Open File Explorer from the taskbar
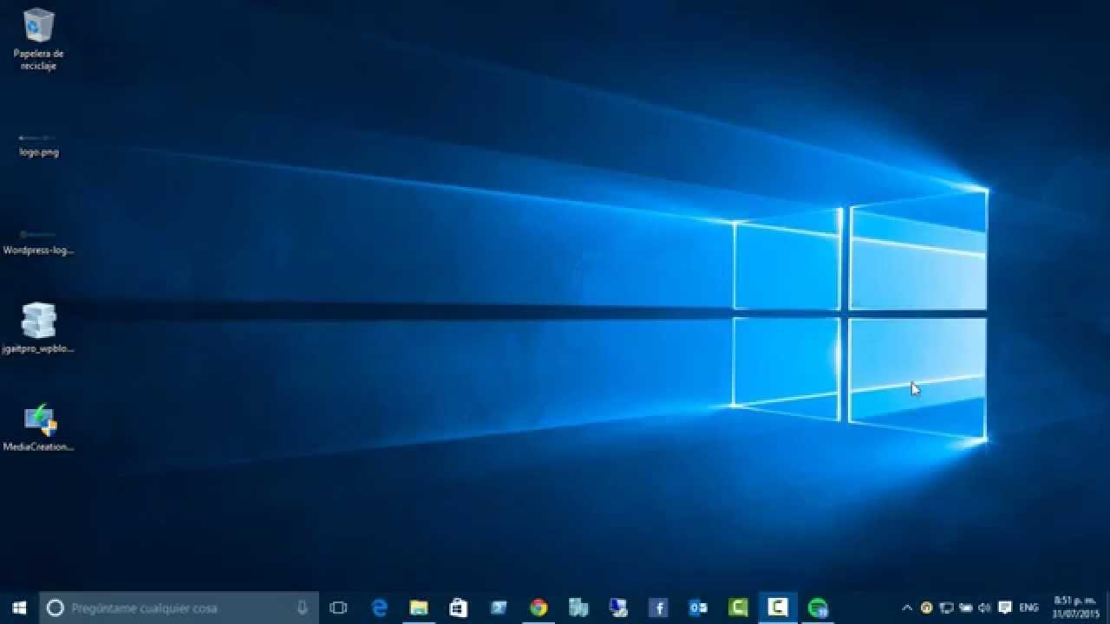 [x=419, y=608]
